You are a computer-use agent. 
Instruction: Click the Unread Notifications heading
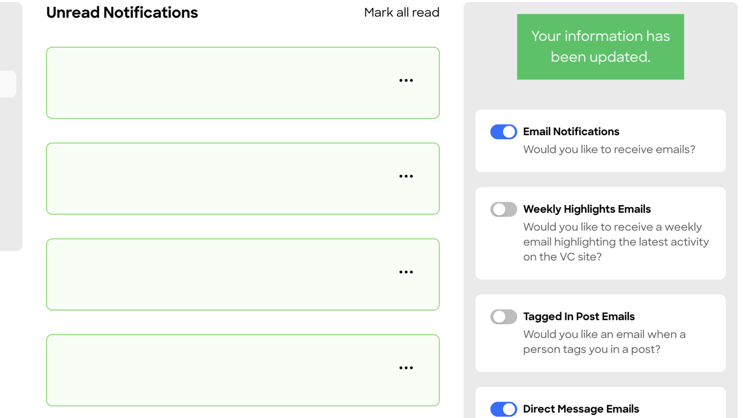tap(122, 13)
